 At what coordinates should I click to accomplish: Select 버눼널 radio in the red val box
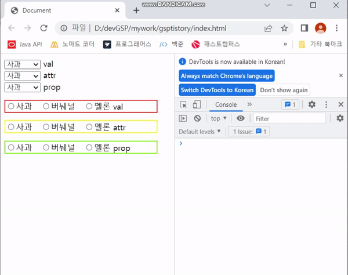[x=46, y=106]
